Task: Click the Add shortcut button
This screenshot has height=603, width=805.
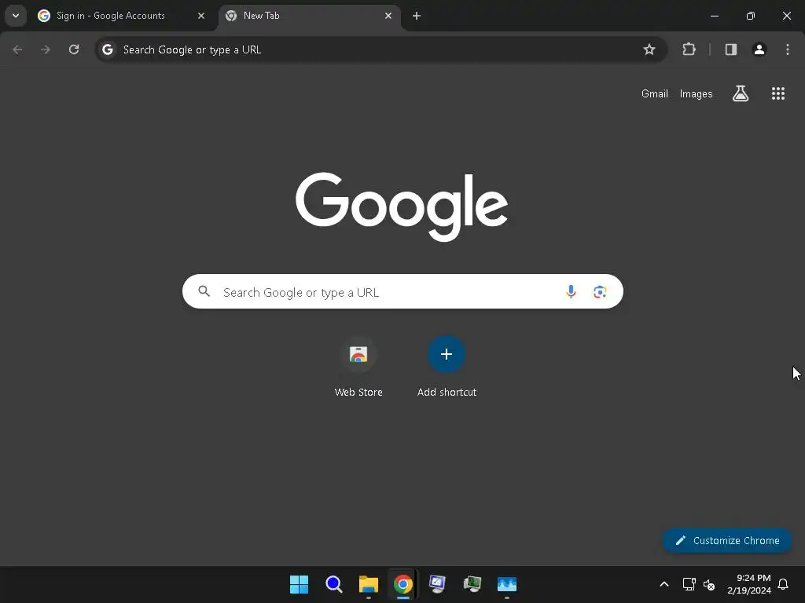Action: point(447,367)
